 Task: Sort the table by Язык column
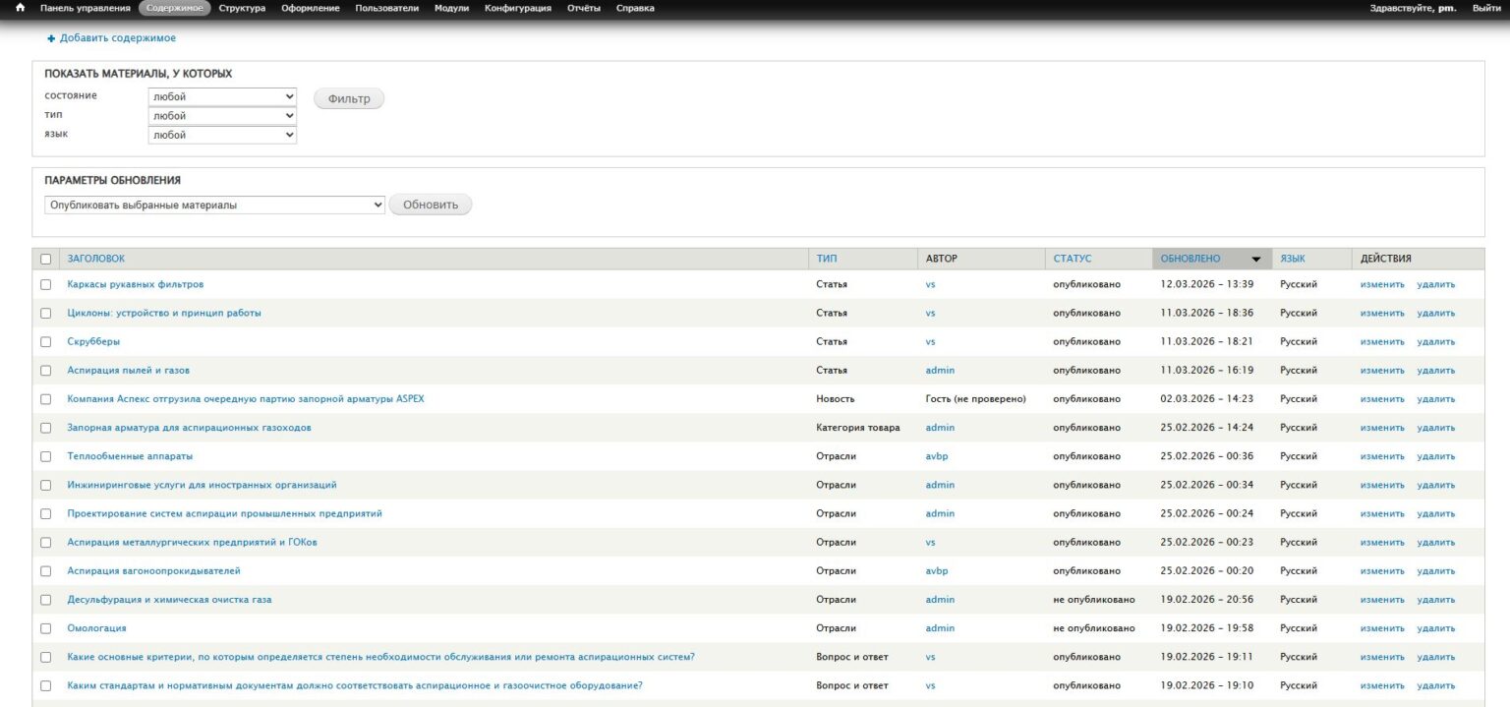tap(1293, 259)
